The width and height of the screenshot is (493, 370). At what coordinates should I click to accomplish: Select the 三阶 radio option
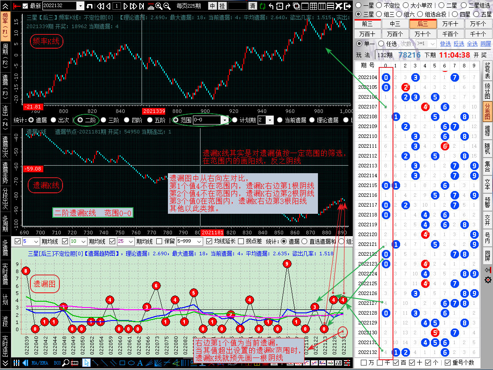(104, 120)
